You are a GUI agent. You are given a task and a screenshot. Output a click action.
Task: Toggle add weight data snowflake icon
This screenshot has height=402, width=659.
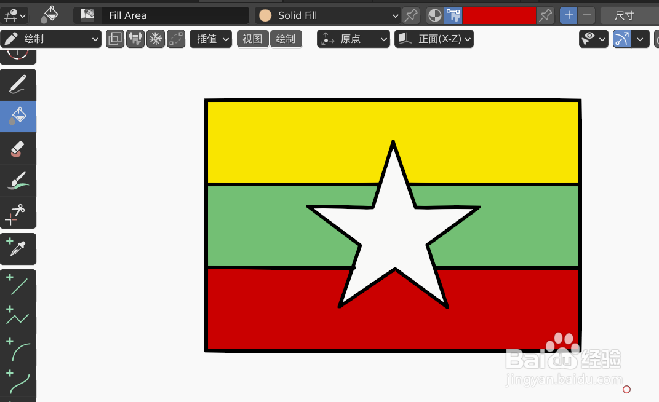(x=156, y=39)
